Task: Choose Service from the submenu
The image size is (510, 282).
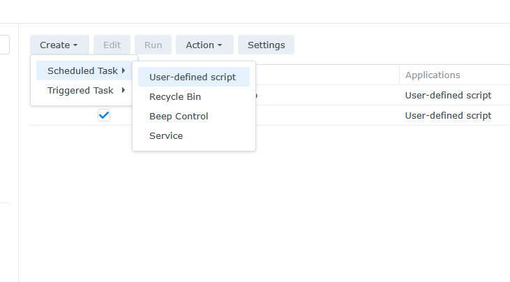Action: click(x=166, y=135)
